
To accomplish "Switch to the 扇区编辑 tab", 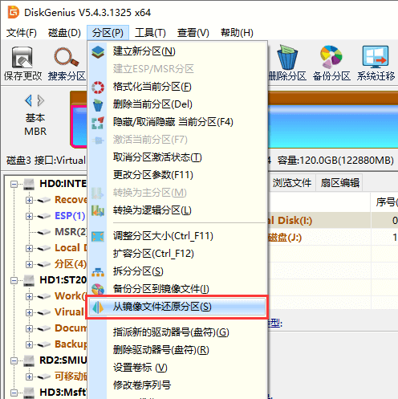I will point(339,183).
